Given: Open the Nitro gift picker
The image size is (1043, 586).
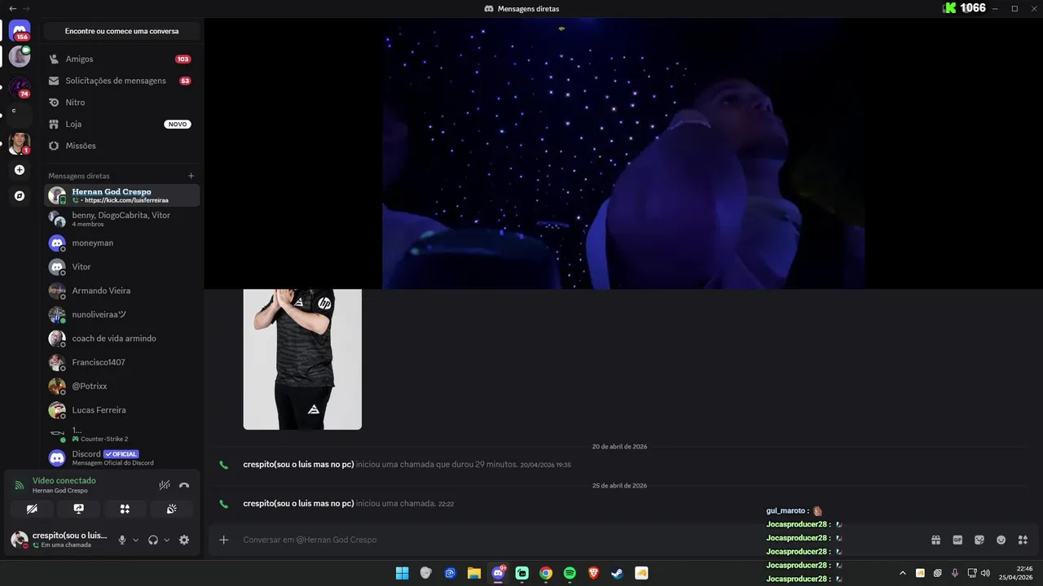Looking at the screenshot, I should pyautogui.click(x=936, y=540).
